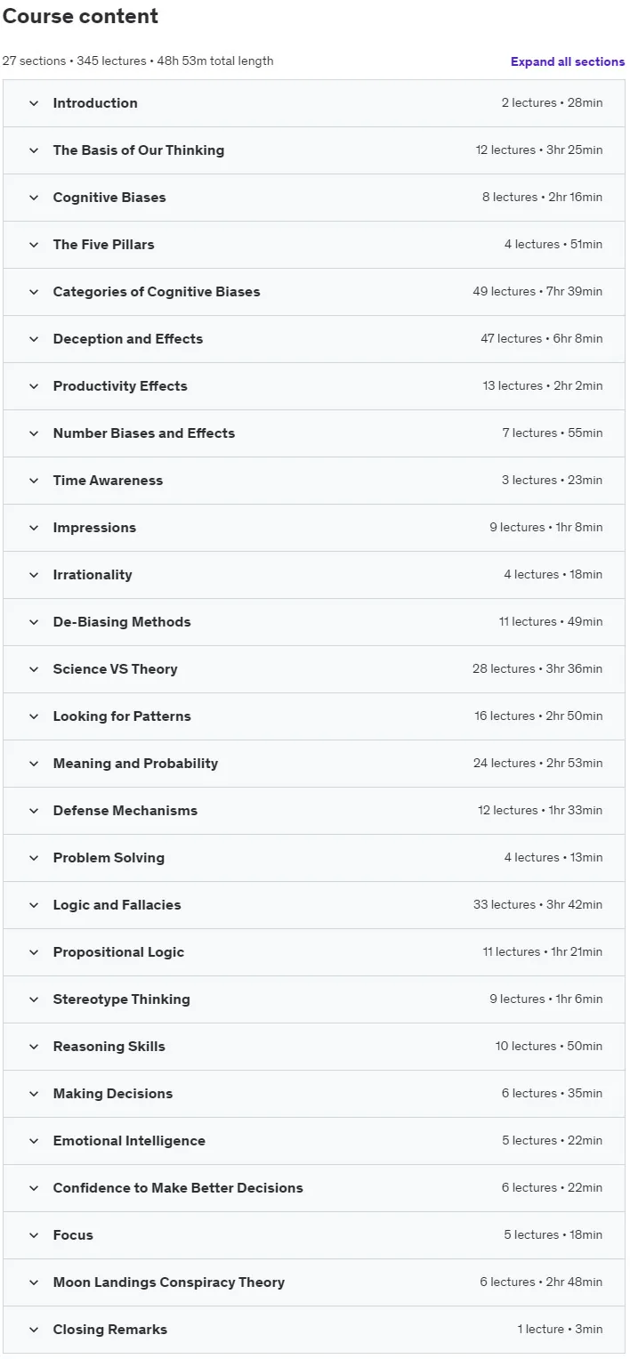Open the Propositional Logic section
Viewport: 630px width, 1359px height.
coord(314,952)
